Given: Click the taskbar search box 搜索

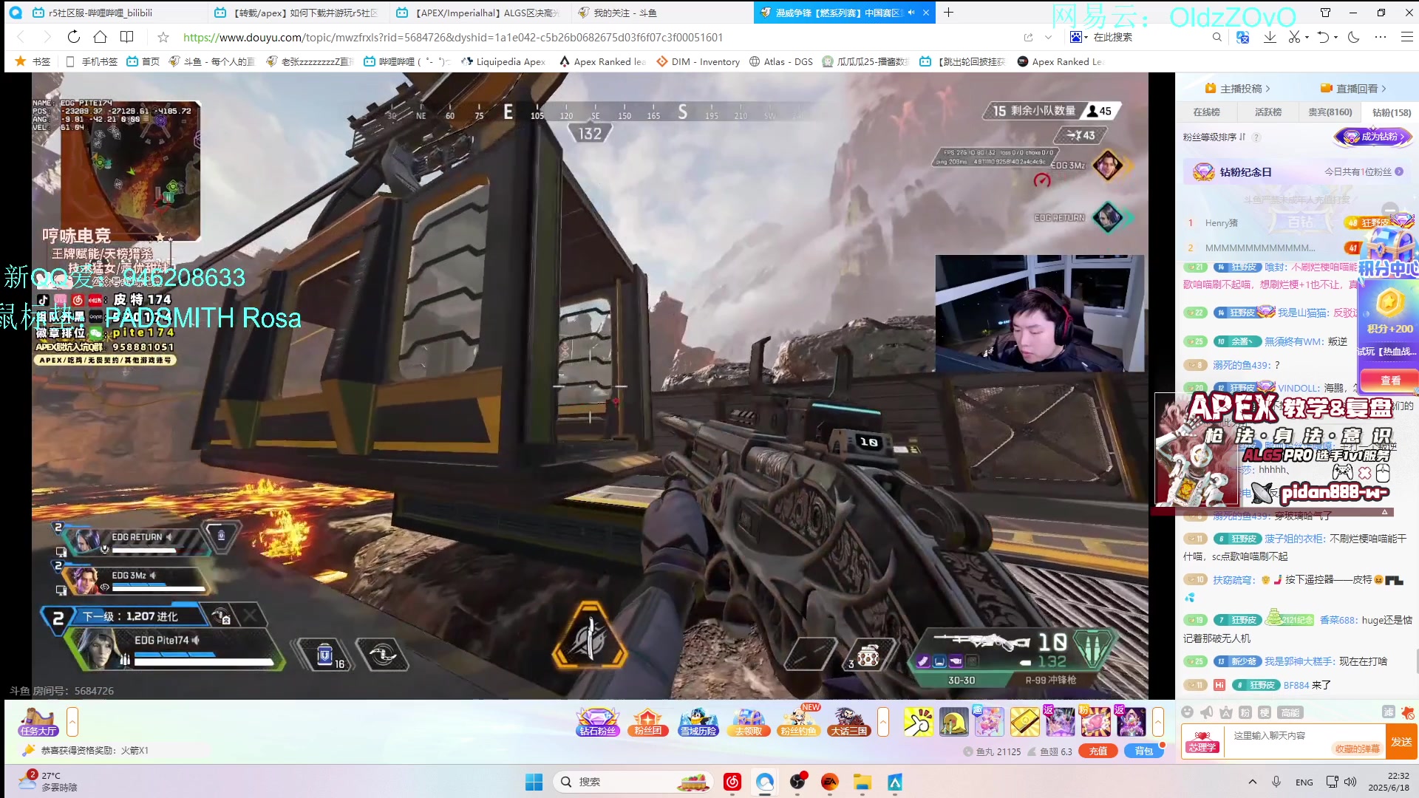Looking at the screenshot, I should point(632,782).
